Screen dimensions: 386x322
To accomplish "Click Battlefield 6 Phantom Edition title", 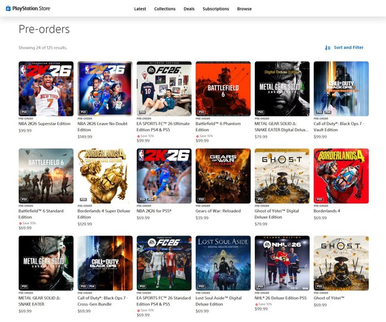I will point(218,126).
